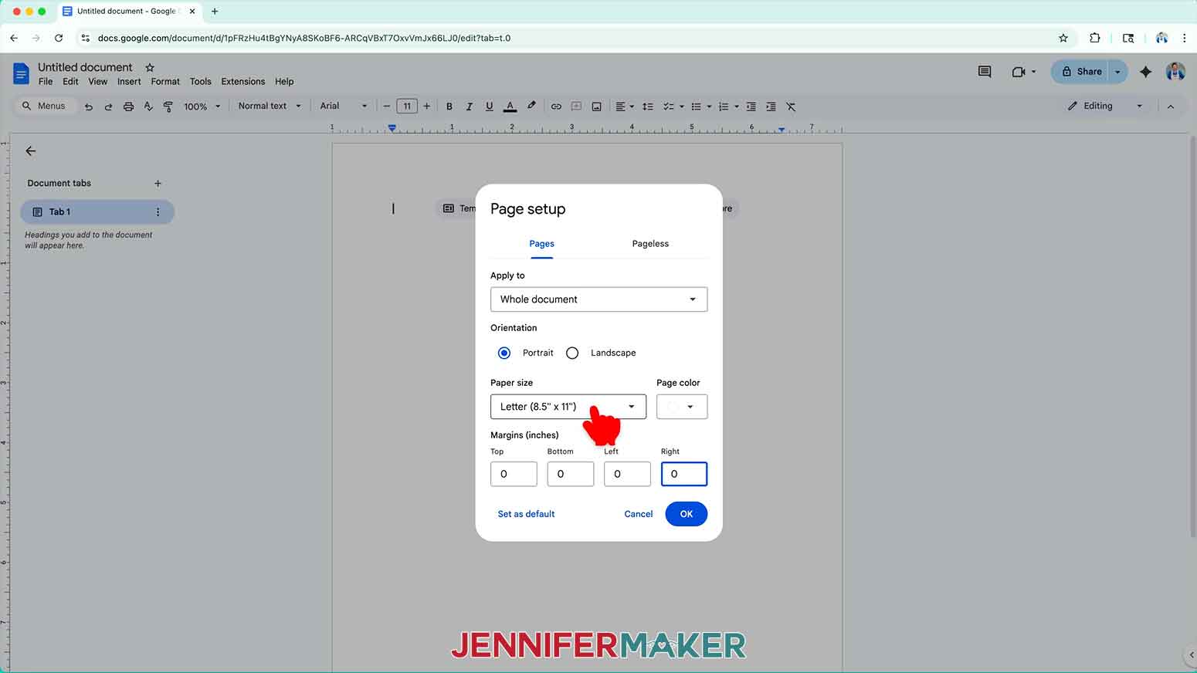
Task: Click the Gemini sparkle icon
Action: coord(1146,72)
